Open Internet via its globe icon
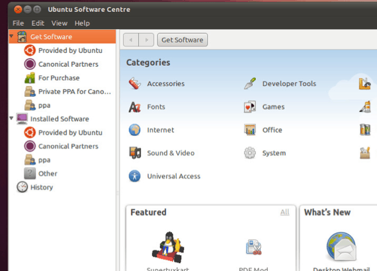Viewport: 377px width, 271px height. [135, 130]
